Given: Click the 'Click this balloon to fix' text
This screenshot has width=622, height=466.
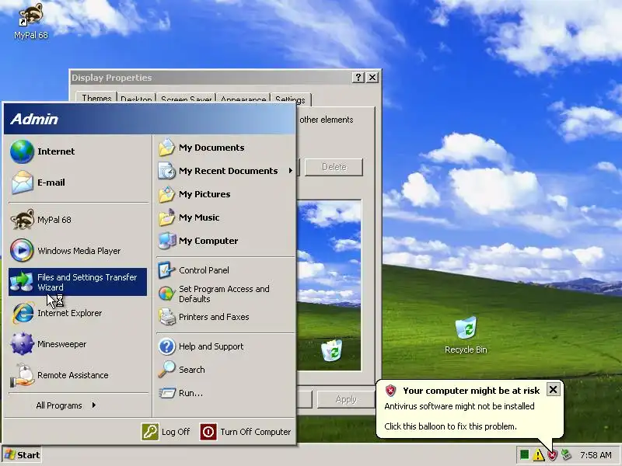Looking at the screenshot, I should (450, 426).
